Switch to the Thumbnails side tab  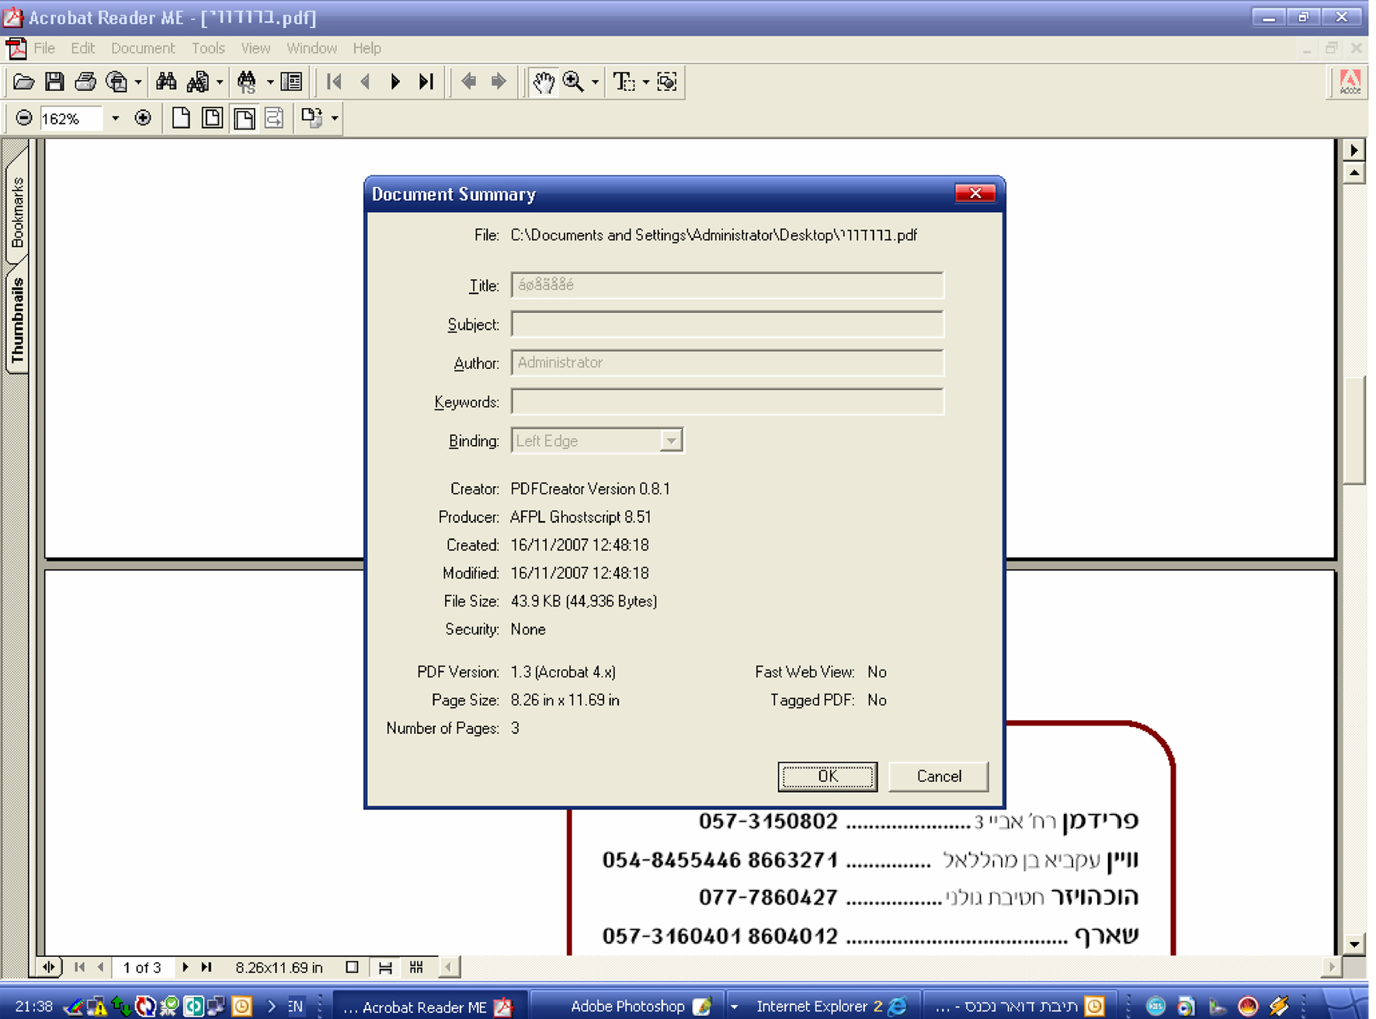17,320
